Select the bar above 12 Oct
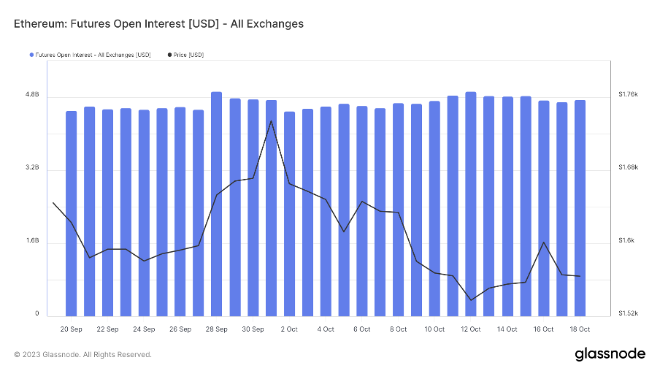The height and width of the screenshot is (371, 660). click(471, 204)
